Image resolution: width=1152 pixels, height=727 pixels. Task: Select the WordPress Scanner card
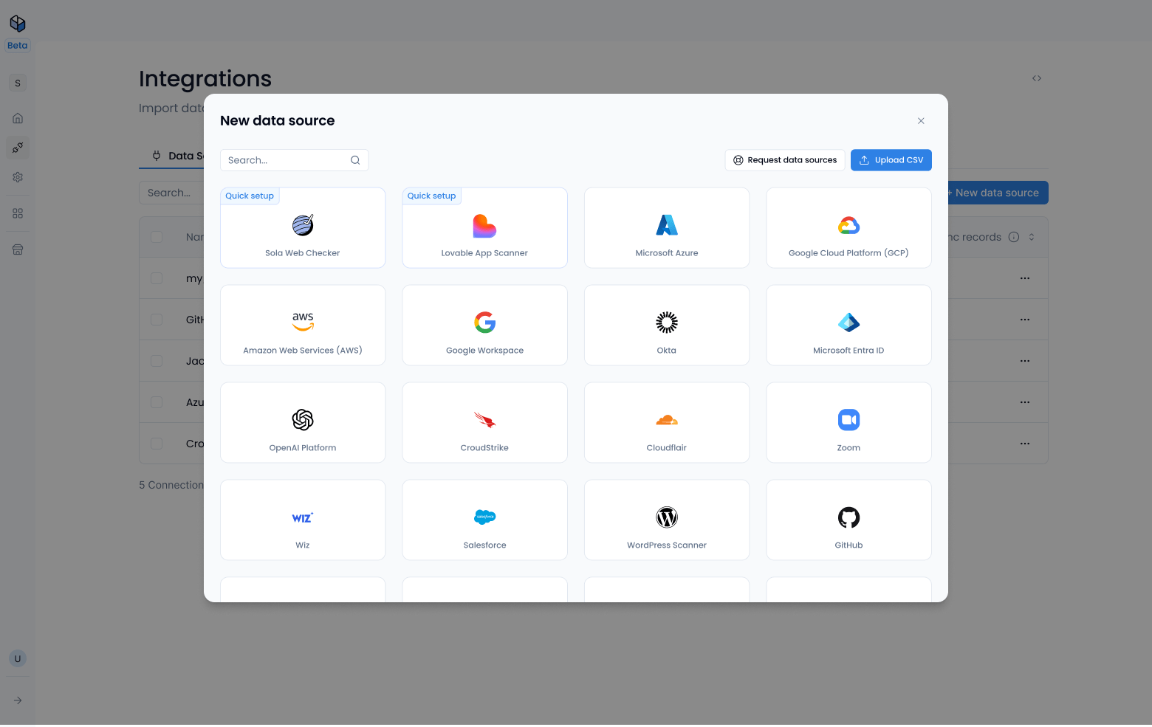(x=667, y=520)
